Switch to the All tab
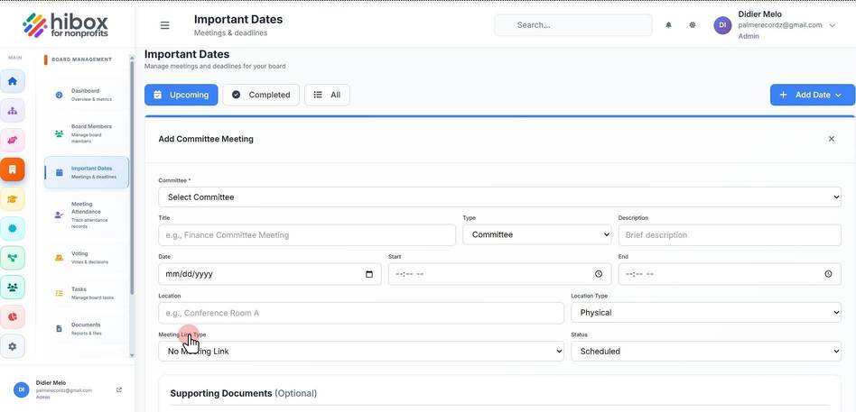The image size is (856, 412). 327,95
